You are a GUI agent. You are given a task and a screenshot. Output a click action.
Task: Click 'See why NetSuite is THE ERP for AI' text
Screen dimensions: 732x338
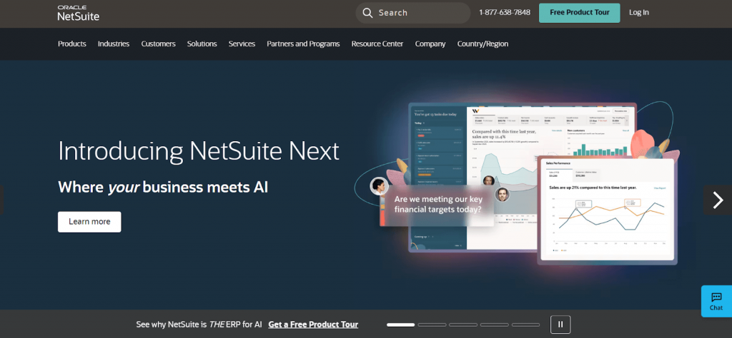199,324
